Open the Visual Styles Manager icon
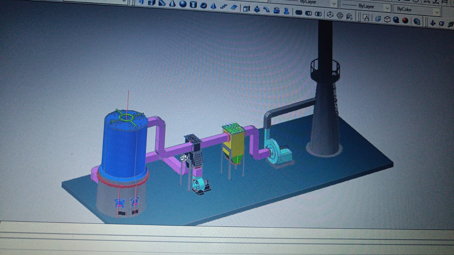Viewport: 454px width, 255px height. (x=417, y=22)
